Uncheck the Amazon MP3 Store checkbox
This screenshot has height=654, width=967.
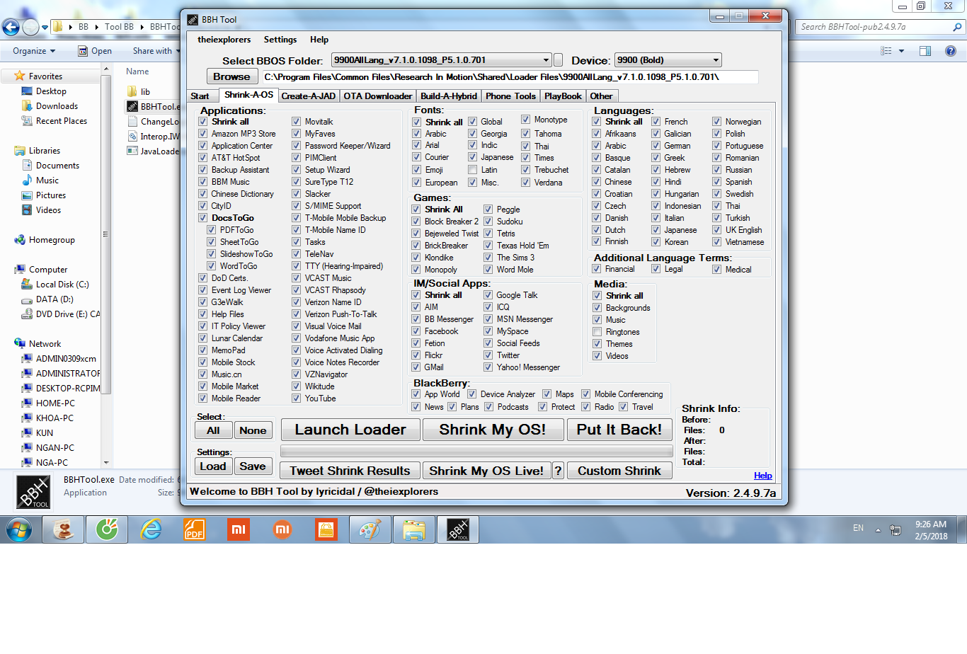point(203,134)
